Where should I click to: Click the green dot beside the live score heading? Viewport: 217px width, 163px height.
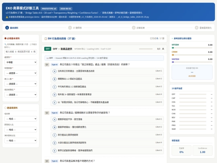pos(172,39)
